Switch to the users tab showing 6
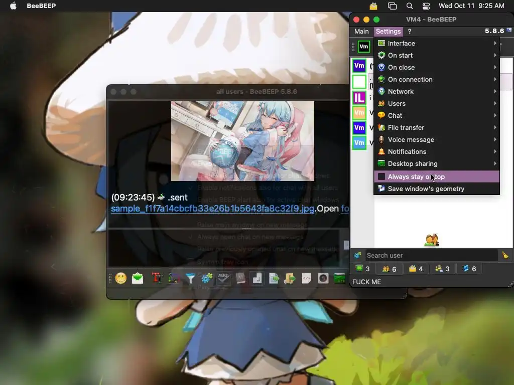The width and height of the screenshot is (514, 385). pyautogui.click(x=389, y=269)
